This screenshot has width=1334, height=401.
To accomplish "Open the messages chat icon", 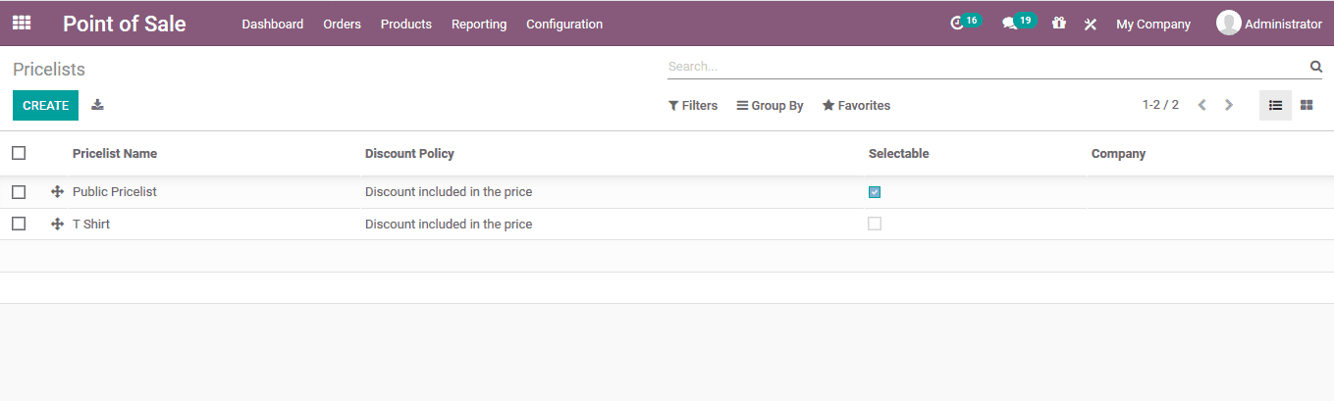I will coord(1009,24).
